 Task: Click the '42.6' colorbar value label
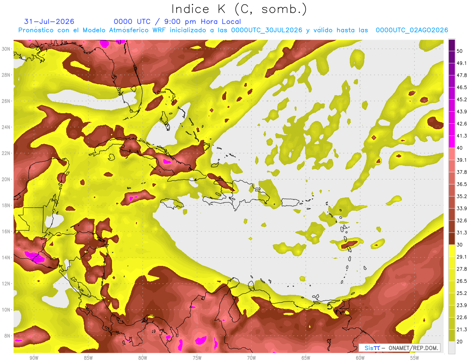pyautogui.click(x=462, y=124)
